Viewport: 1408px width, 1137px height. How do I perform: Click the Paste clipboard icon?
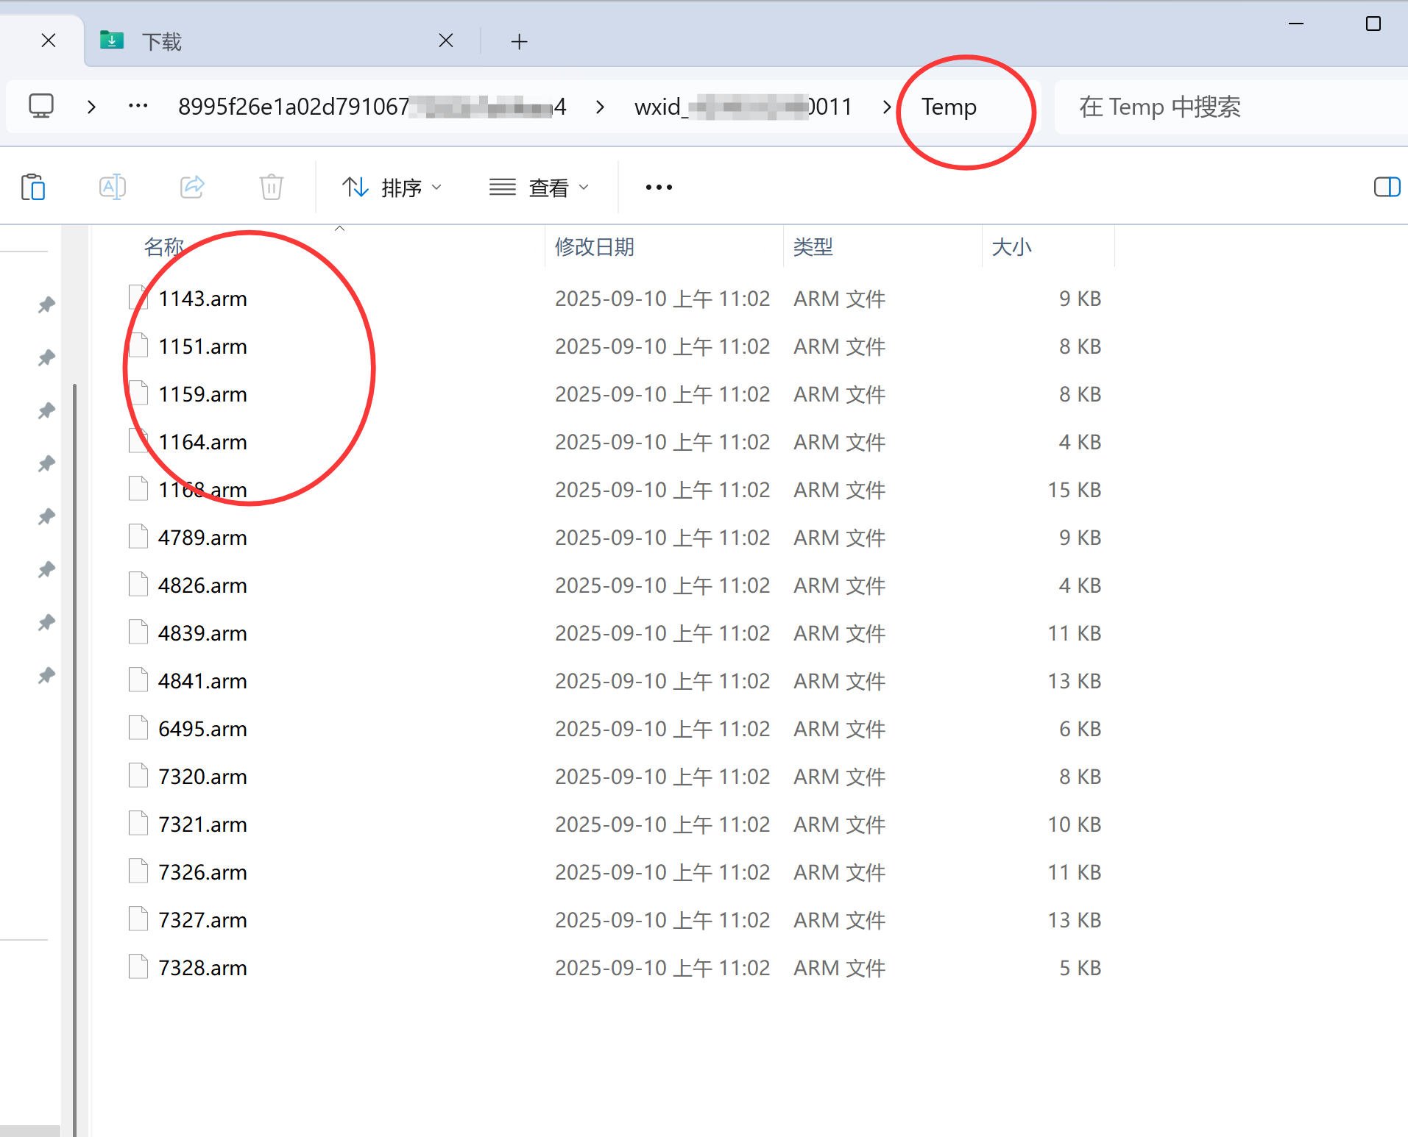(x=33, y=188)
